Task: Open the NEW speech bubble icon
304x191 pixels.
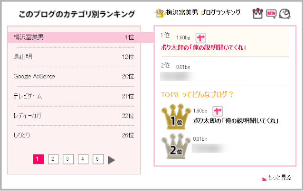Action: click(x=271, y=14)
